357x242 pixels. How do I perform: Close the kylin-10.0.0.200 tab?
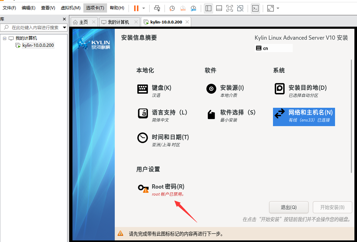point(187,22)
